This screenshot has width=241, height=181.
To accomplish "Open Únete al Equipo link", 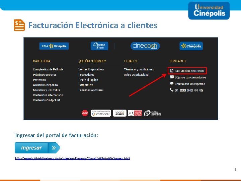I will click(x=88, y=80).
